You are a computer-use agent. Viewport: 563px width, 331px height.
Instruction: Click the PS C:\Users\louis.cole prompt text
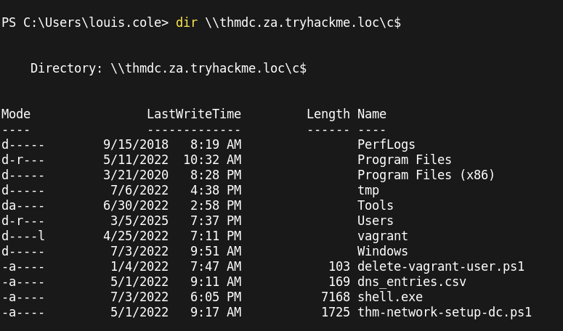(84, 23)
